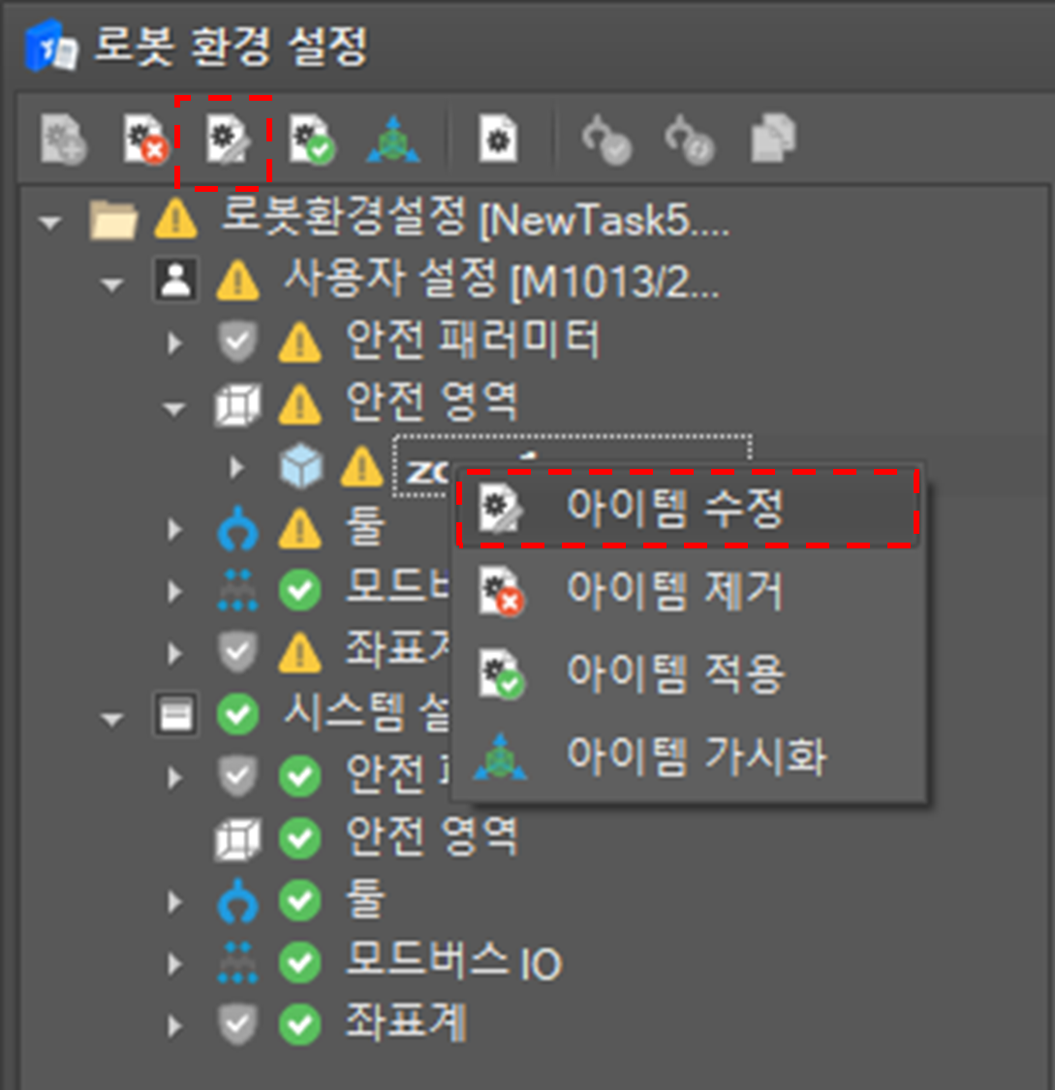Select 아이템 적용 in the context menu

pos(674,673)
